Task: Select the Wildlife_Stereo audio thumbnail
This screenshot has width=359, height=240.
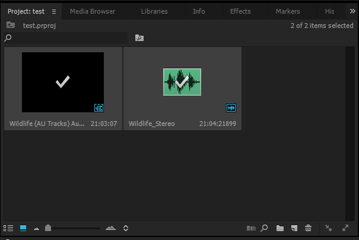Action: pyautogui.click(x=182, y=82)
